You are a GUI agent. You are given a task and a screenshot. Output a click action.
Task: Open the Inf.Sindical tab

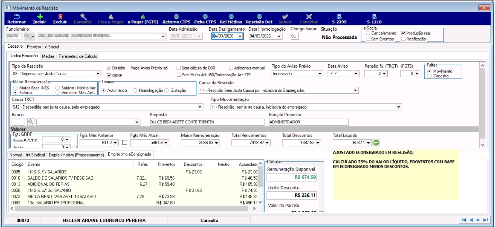point(35,155)
